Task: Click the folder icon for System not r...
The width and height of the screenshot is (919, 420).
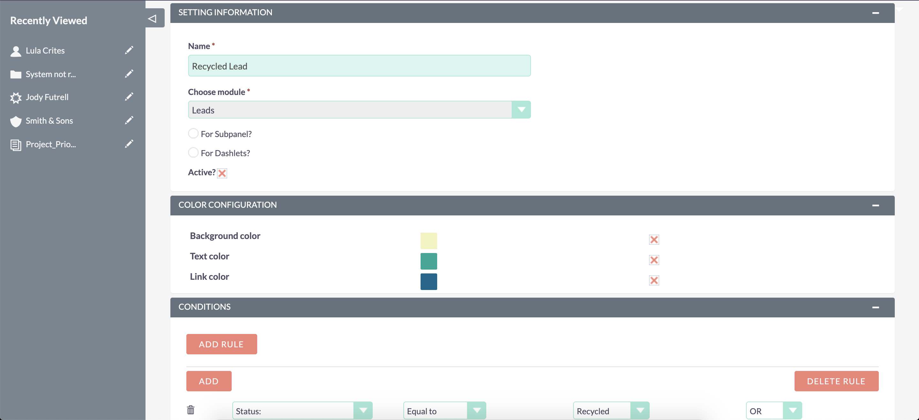Action: click(x=16, y=74)
